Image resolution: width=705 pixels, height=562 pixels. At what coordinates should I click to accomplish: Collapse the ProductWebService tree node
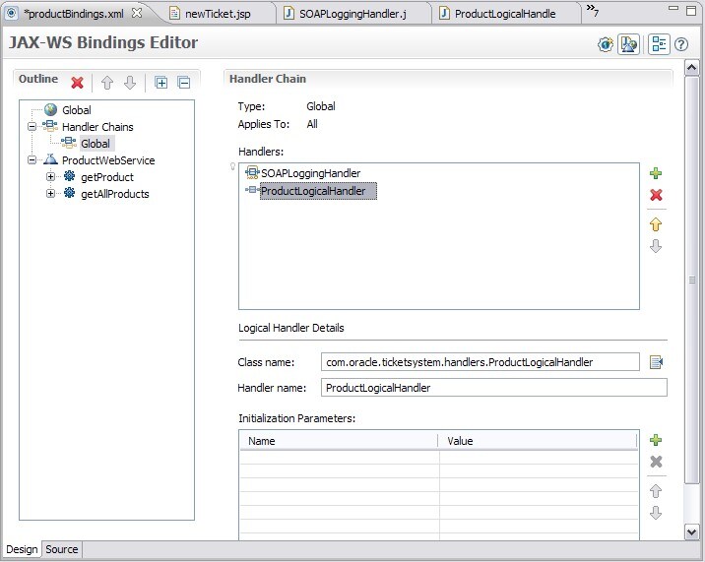pyautogui.click(x=32, y=160)
